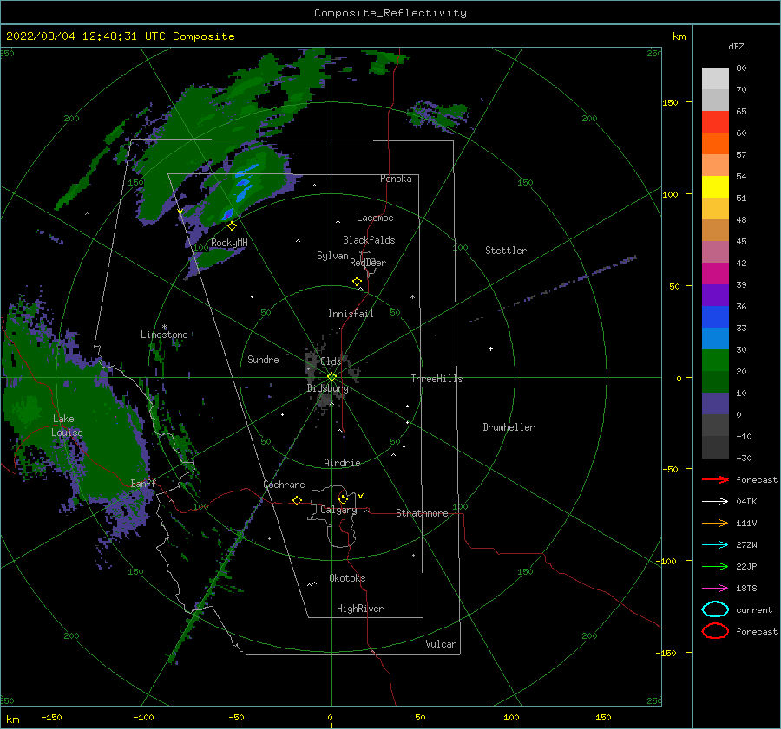The image size is (781, 729).
Task: Click the Ponoka town label
Action: point(396,179)
